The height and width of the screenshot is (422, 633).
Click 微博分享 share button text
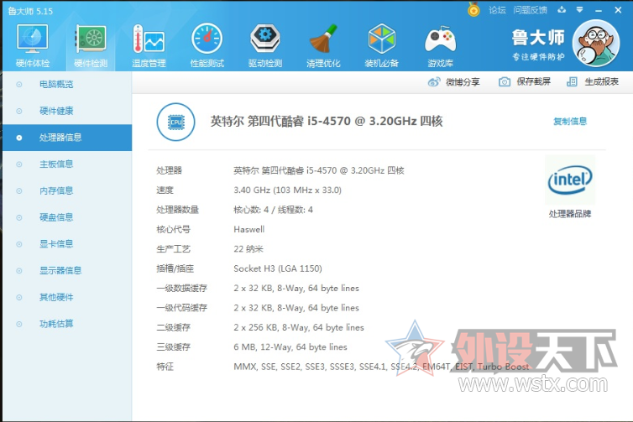coord(463,82)
